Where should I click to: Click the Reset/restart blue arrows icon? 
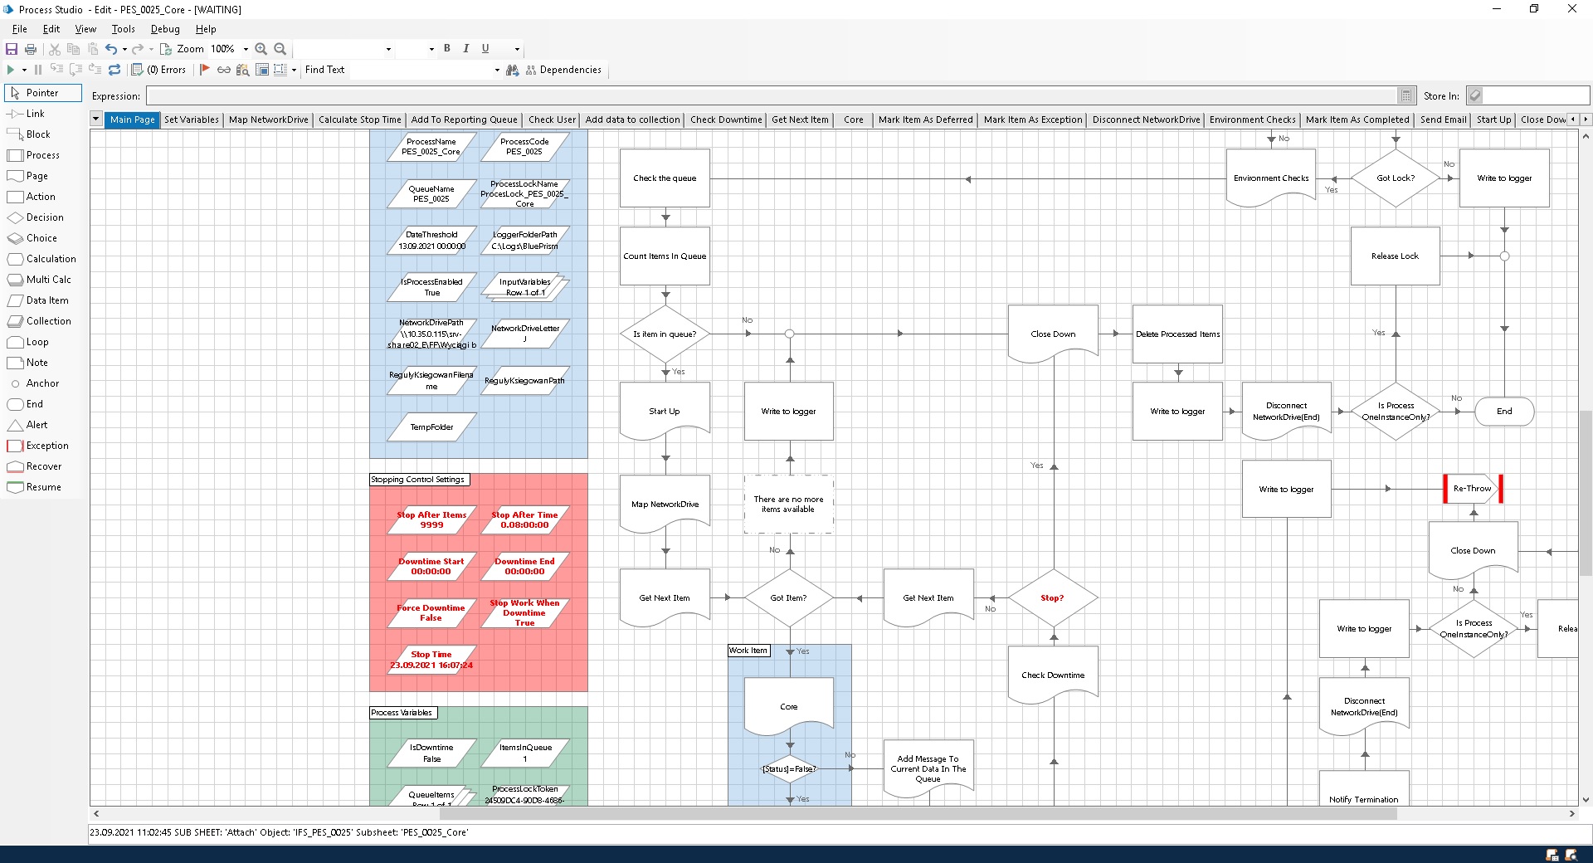pyautogui.click(x=114, y=70)
